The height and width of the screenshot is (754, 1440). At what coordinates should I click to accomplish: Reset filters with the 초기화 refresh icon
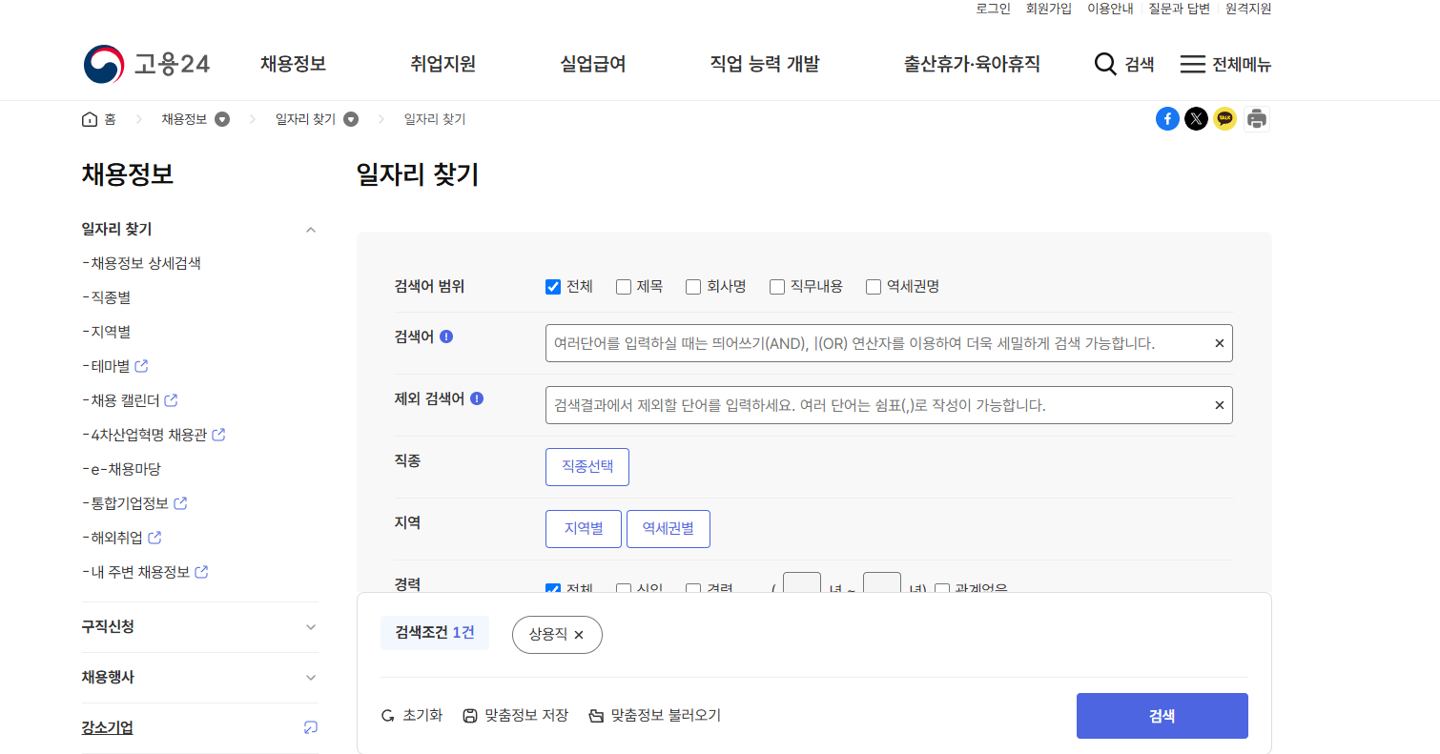(387, 714)
